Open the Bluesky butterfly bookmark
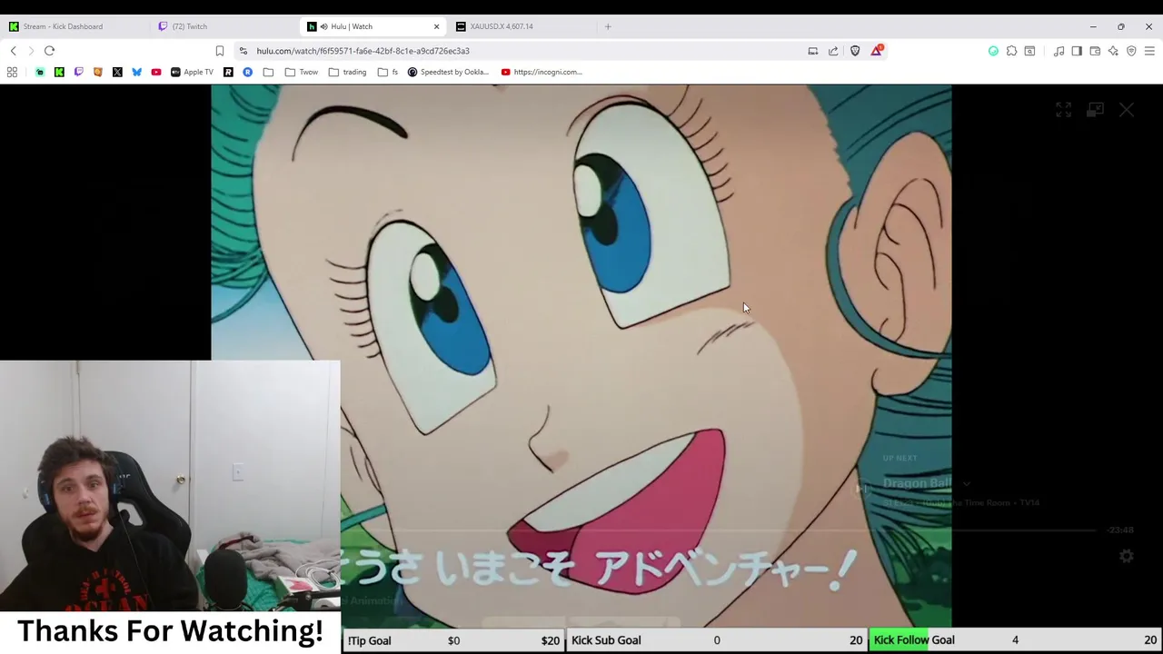The width and height of the screenshot is (1163, 654). point(136,72)
